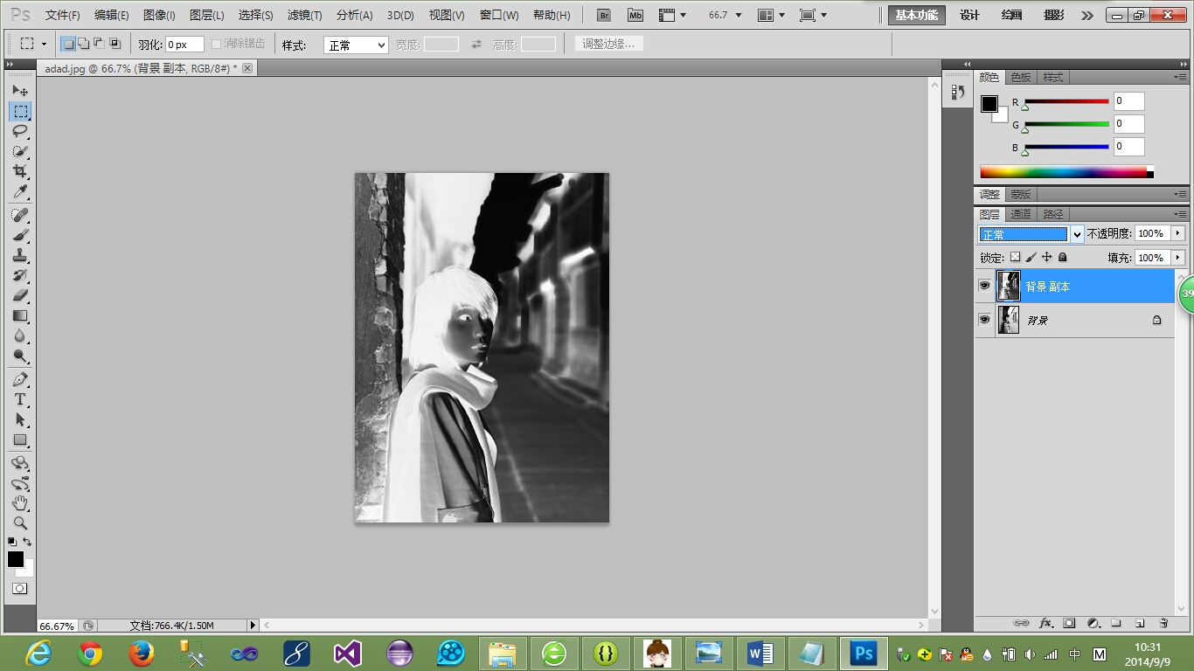This screenshot has height=671, width=1194.
Task: Click the foreground color swatch in Color panel
Action: click(x=989, y=104)
